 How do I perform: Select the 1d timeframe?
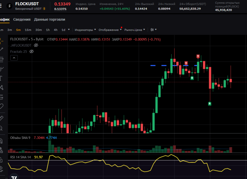point(63,30)
